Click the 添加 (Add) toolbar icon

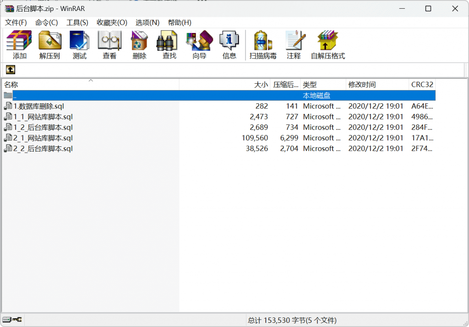(19, 45)
